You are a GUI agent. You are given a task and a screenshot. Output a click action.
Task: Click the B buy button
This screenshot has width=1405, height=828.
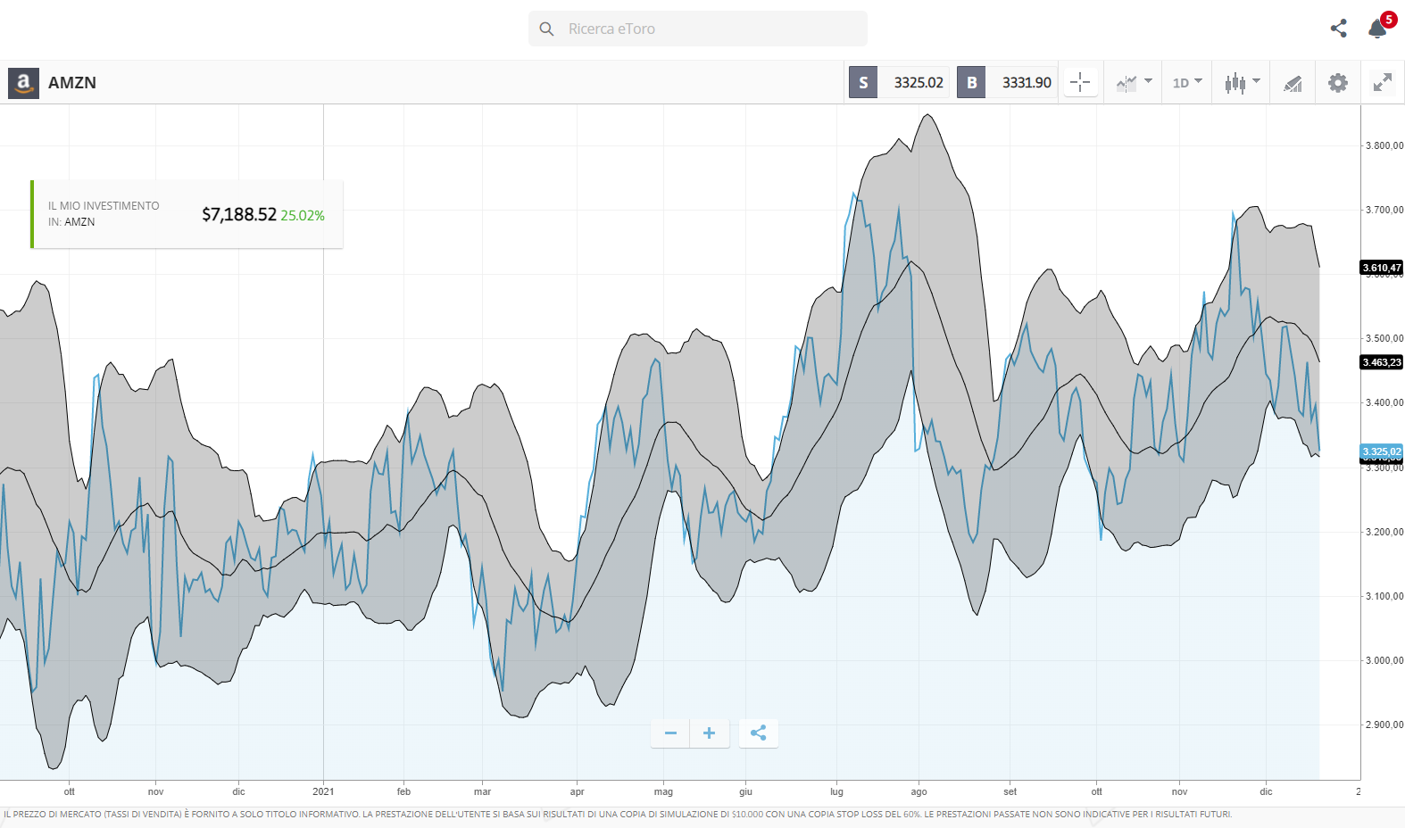(x=971, y=83)
